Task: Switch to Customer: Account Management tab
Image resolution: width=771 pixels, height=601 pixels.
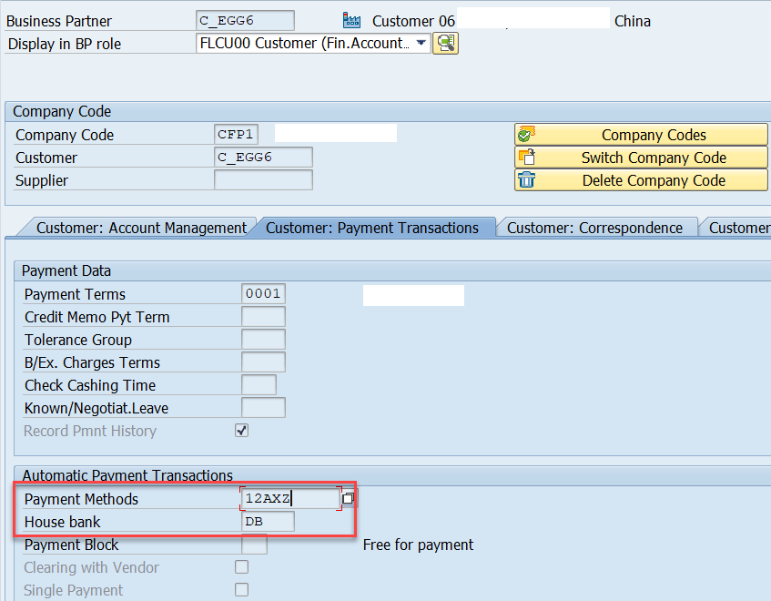Action: click(x=141, y=228)
